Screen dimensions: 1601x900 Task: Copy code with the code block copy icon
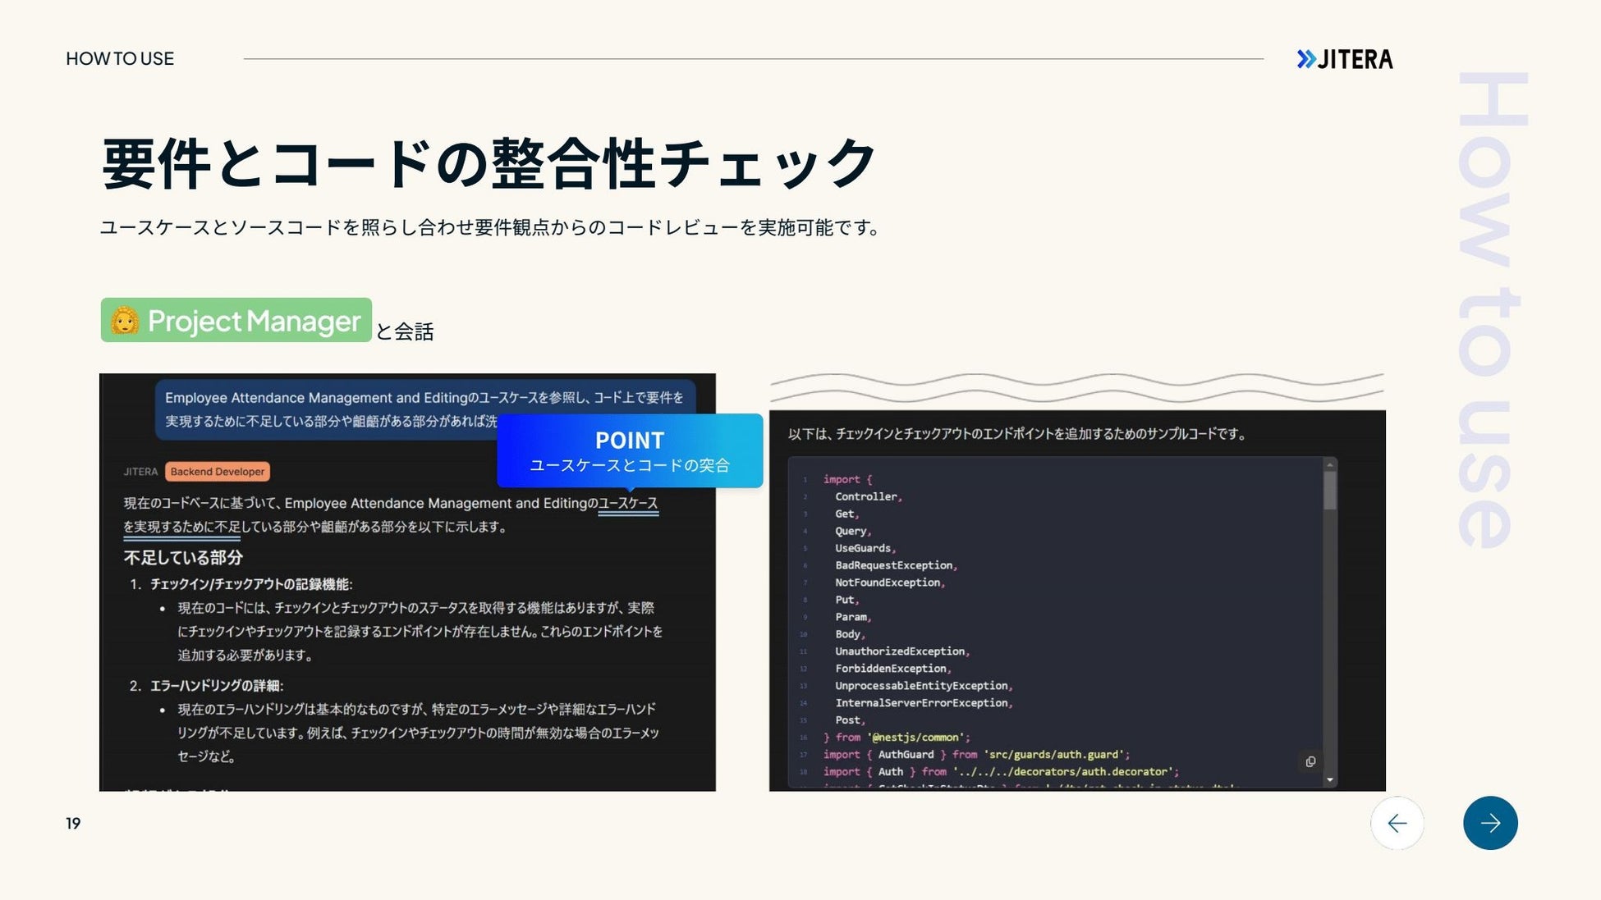click(x=1310, y=761)
